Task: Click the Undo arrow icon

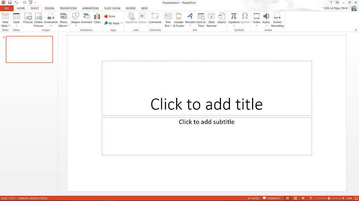Action: tap(16, 3)
